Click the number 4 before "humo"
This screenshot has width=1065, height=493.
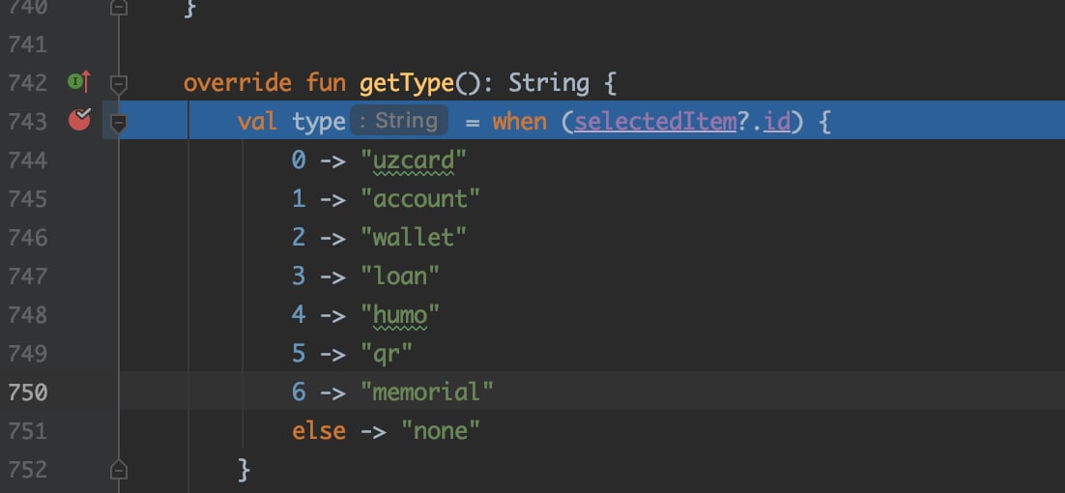[299, 315]
